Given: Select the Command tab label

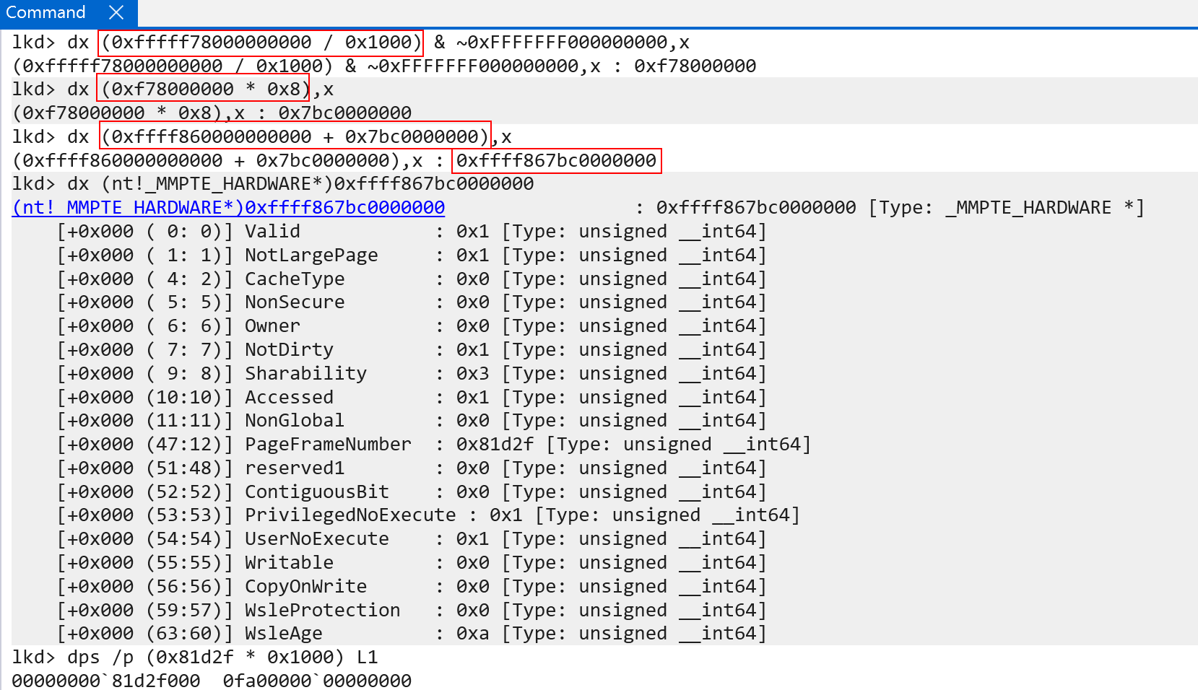Looking at the screenshot, I should point(45,12).
